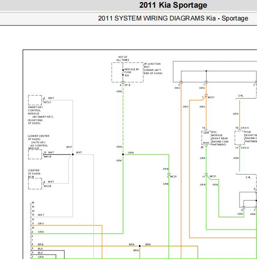This screenshot has height=259, width=257.
Task: Click the "MODULE B+ FUSE 10A" label
Action: [x=131, y=73]
